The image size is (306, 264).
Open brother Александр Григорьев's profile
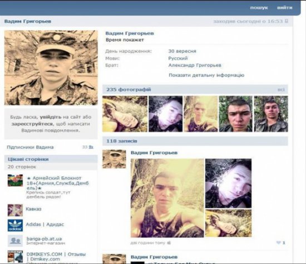point(195,65)
